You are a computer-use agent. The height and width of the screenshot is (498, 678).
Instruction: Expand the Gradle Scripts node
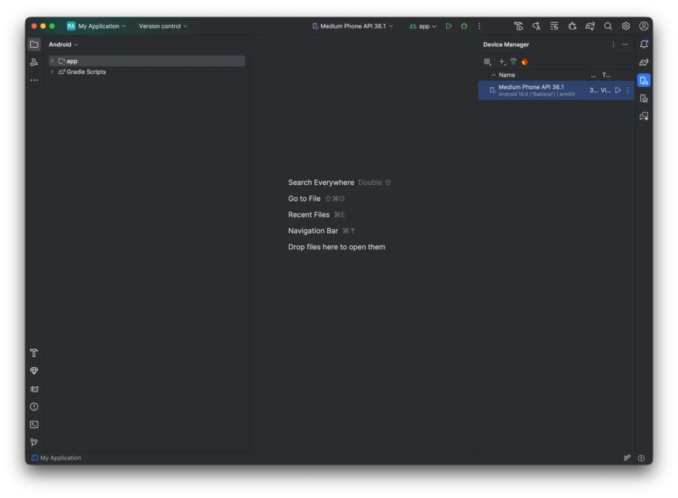52,71
